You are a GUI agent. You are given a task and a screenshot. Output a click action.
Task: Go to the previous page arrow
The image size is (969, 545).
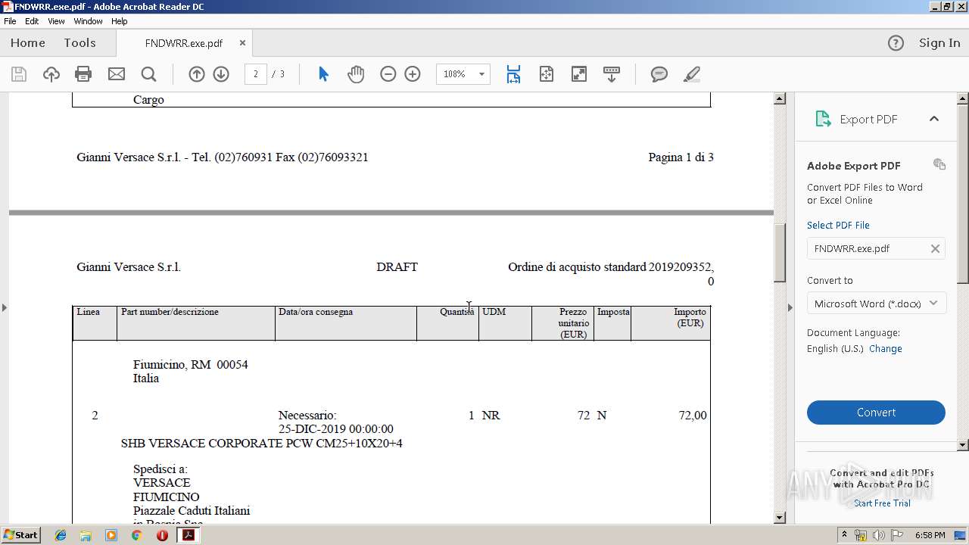197,74
